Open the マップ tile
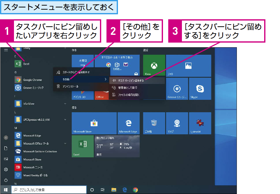The image size is (280, 194). point(177,123)
